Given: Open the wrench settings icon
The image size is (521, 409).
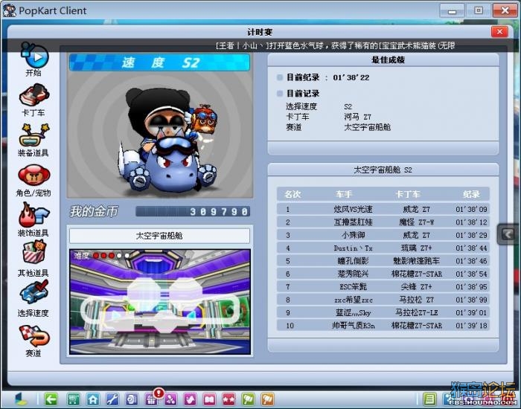Looking at the screenshot, I should pos(112,399).
